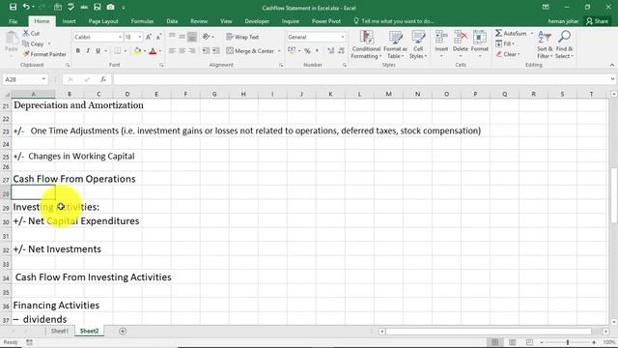Apply percent style

307,51
